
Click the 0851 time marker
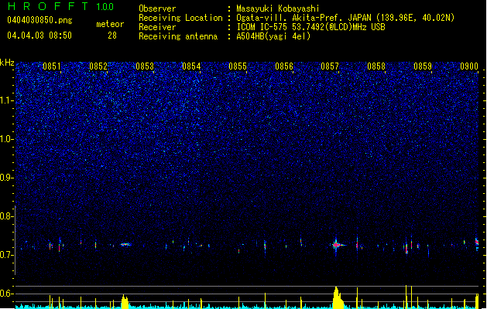(x=52, y=66)
